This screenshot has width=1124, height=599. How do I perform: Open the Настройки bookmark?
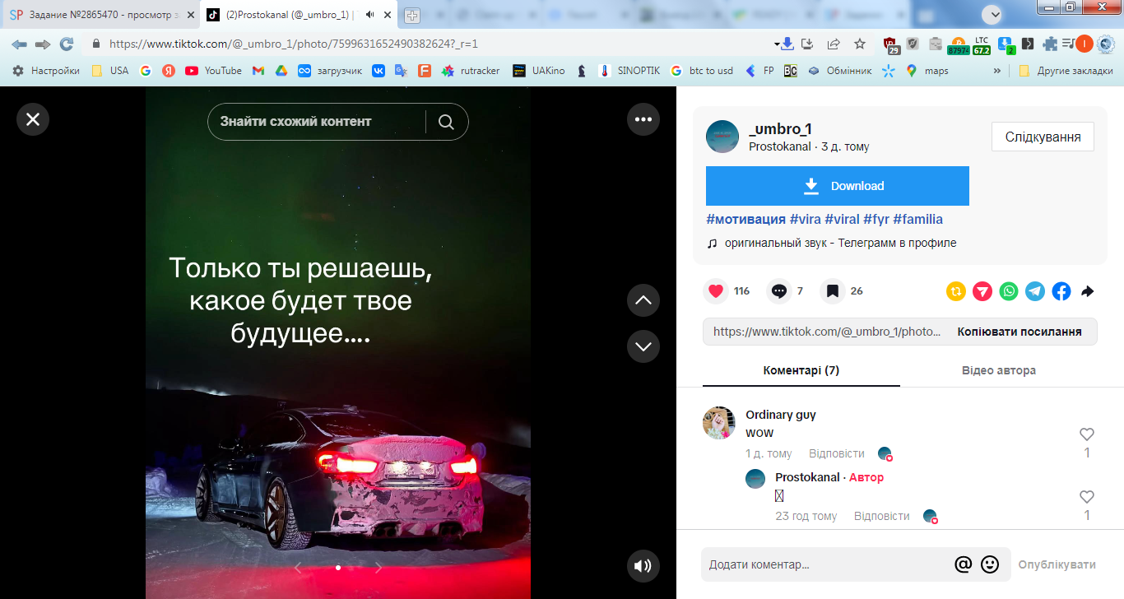46,71
